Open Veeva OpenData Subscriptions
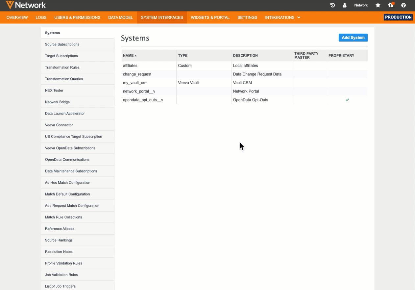This screenshot has height=290, width=415. pos(78,148)
